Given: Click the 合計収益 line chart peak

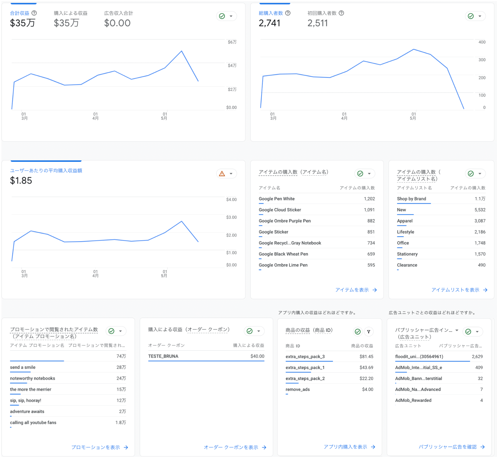Looking at the screenshot, I should point(182,51).
